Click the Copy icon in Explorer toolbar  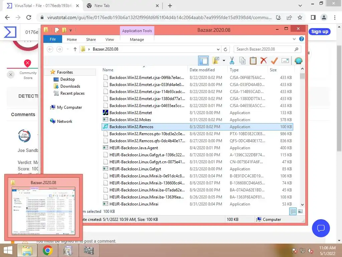tap(242, 61)
